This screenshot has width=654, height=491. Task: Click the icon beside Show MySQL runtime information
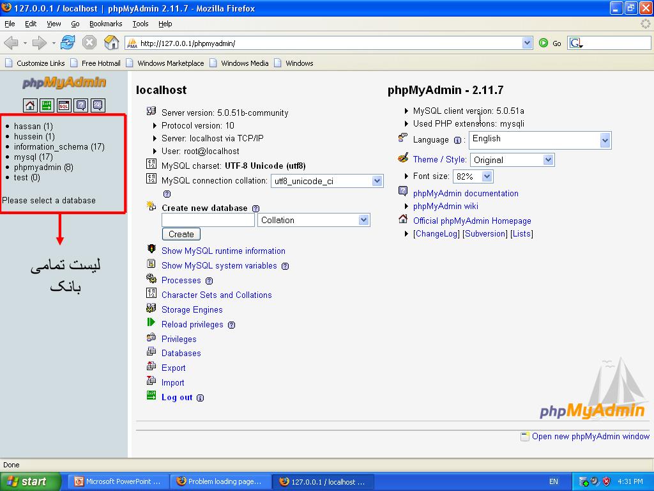coord(151,249)
